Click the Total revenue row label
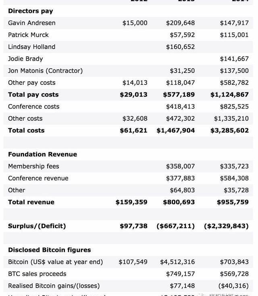The height and width of the screenshot is (296, 258). point(31,202)
